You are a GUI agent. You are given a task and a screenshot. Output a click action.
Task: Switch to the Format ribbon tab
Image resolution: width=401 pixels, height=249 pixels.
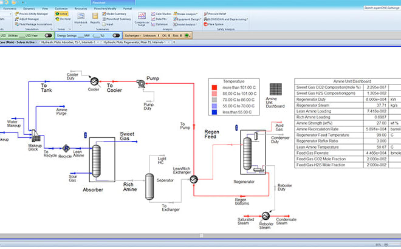128,9
